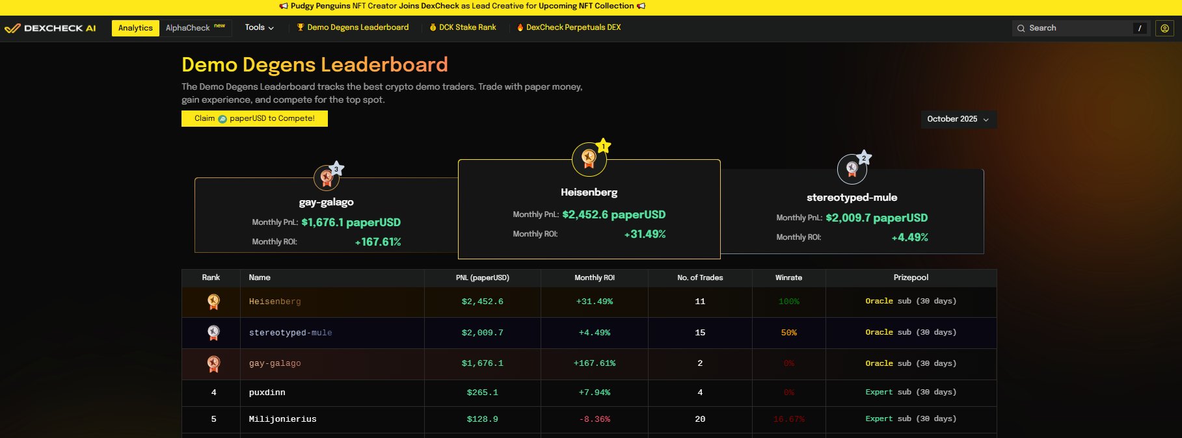Click the silver medal in stereotyped-mule's table row
The image size is (1182, 438).
[x=213, y=333]
